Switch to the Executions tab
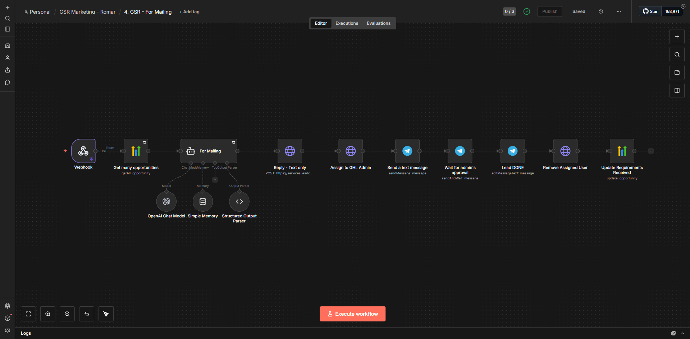Viewport: 690px width, 339px height. [x=347, y=23]
